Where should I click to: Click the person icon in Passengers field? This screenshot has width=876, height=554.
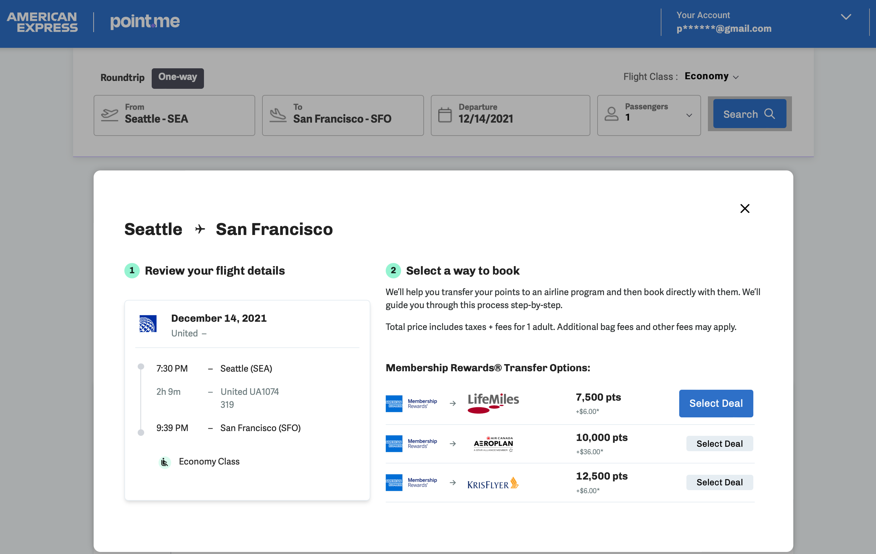pyautogui.click(x=611, y=114)
